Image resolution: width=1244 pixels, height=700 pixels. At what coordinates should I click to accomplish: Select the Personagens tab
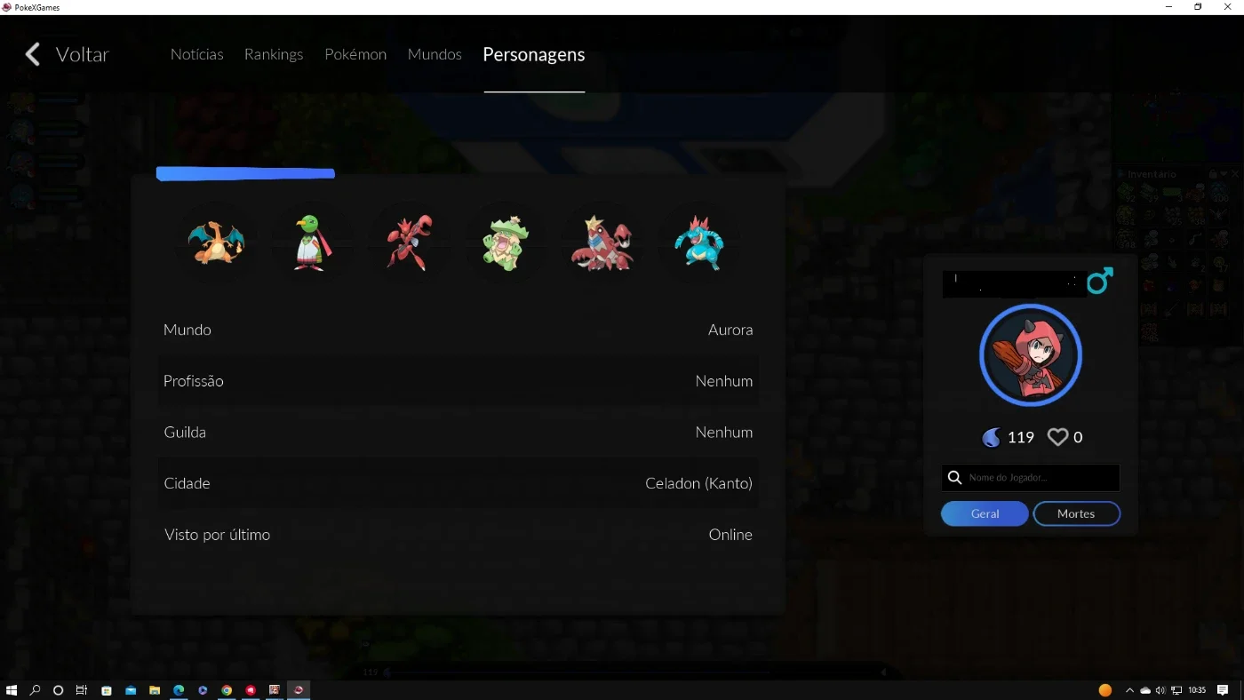[x=534, y=54]
